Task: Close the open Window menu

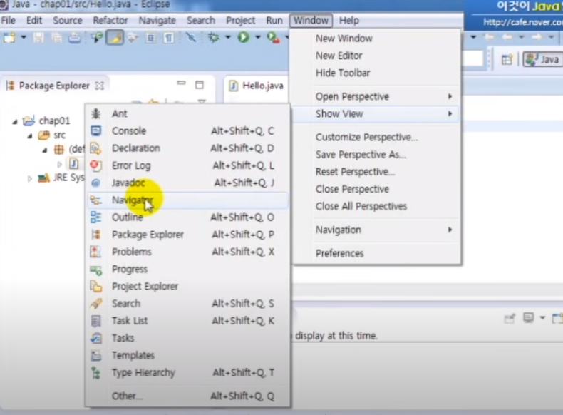Action: (311, 21)
